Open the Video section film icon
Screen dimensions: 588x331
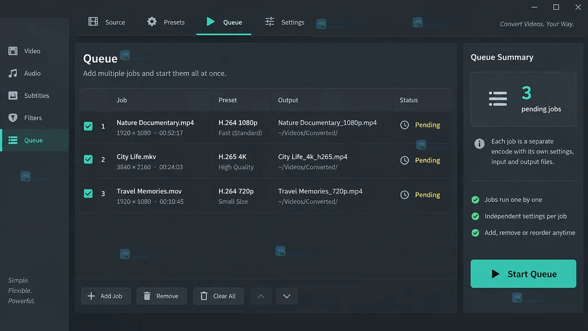pos(13,51)
